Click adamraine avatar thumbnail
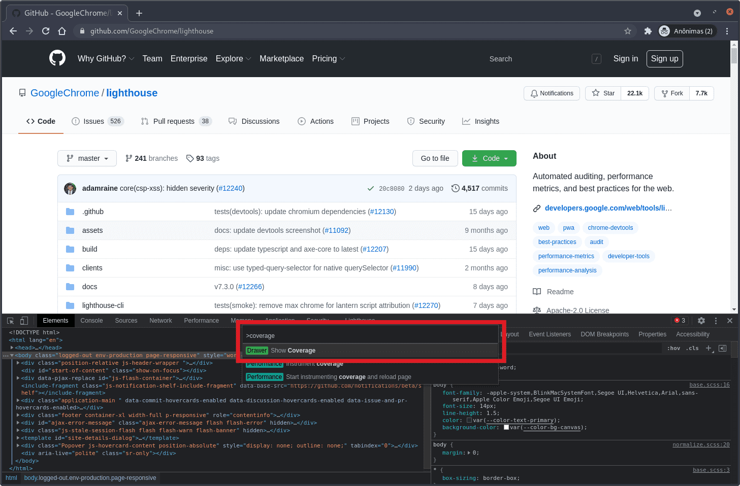Viewport: 740px width, 486px height. [x=70, y=188]
